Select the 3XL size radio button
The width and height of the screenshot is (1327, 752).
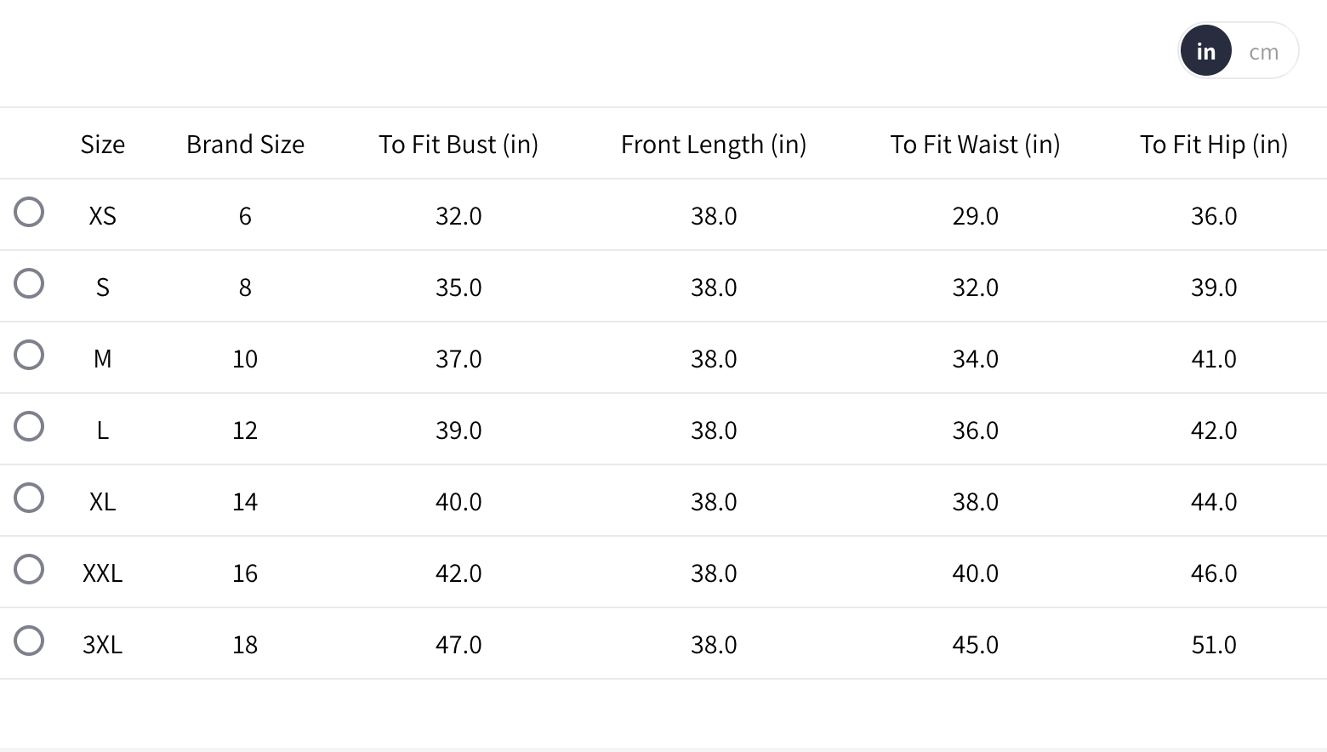point(29,641)
